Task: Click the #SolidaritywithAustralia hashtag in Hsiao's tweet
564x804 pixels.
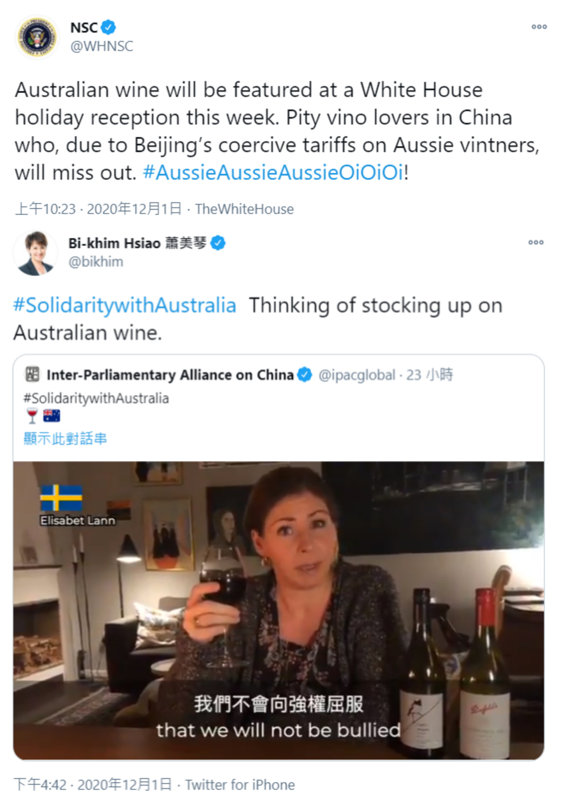Action: point(125,305)
